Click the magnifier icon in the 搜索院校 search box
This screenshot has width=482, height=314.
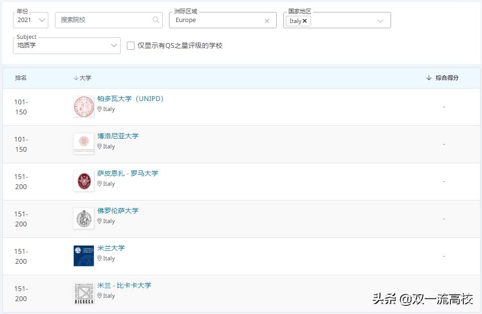(156, 20)
